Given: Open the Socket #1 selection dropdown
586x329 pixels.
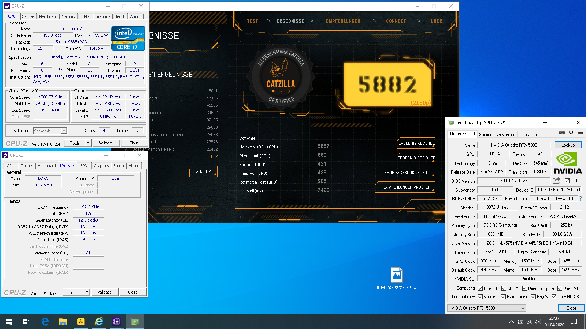Looking at the screenshot, I should 50,131.
